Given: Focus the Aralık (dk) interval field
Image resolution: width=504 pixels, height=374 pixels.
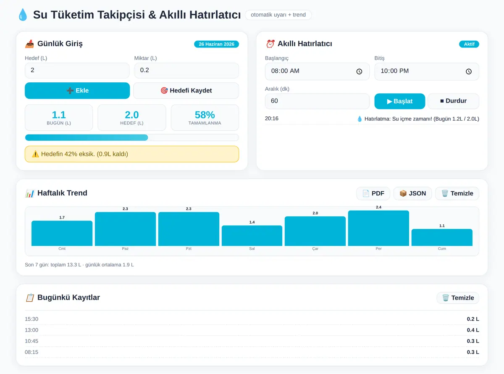Looking at the screenshot, I should click(x=317, y=101).
